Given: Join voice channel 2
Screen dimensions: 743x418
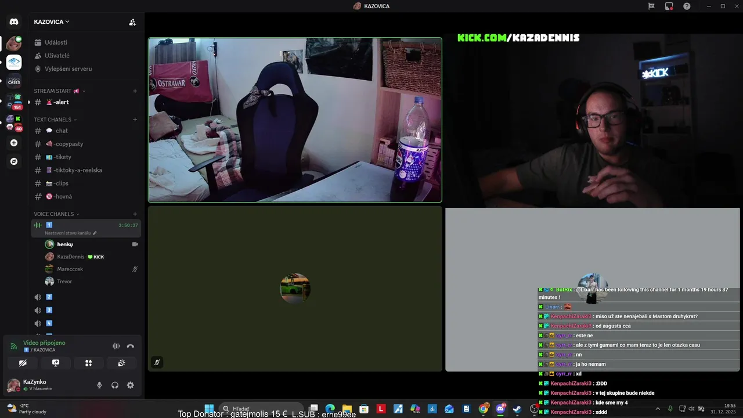Looking at the screenshot, I should point(86,297).
